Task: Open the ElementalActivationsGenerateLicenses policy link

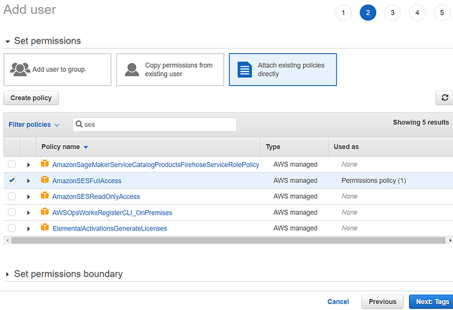Action: [x=110, y=229]
